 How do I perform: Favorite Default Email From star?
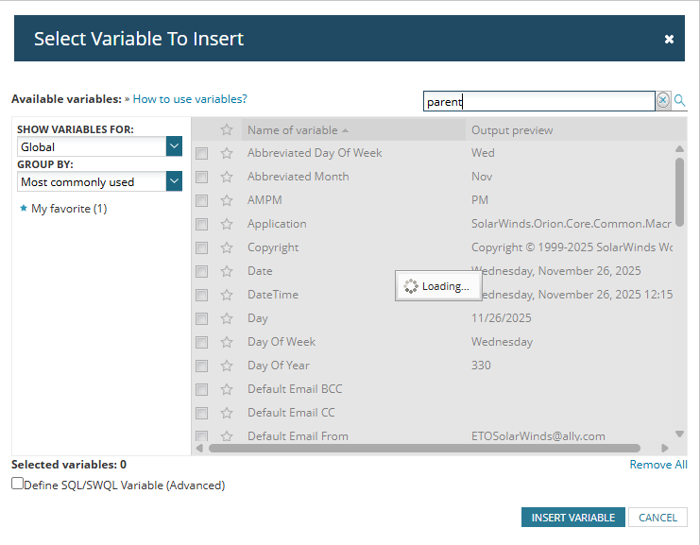pyautogui.click(x=227, y=436)
